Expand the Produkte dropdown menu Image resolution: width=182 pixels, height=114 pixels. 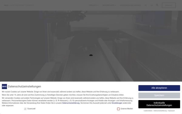point(93,5)
